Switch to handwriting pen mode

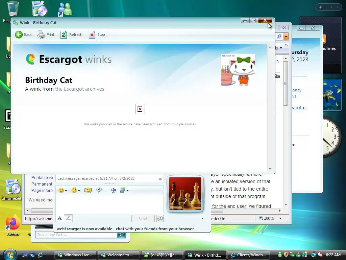click(68, 218)
